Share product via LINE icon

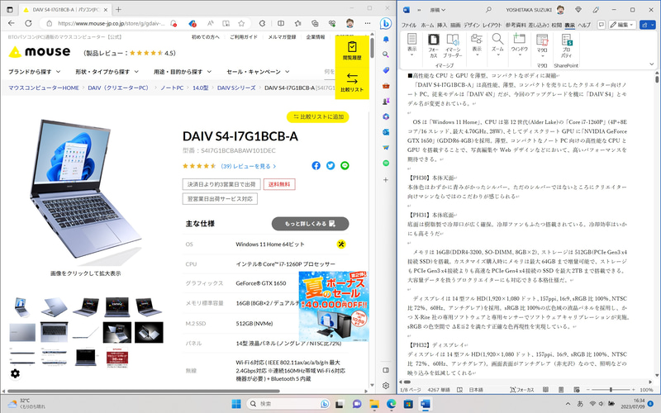click(345, 166)
